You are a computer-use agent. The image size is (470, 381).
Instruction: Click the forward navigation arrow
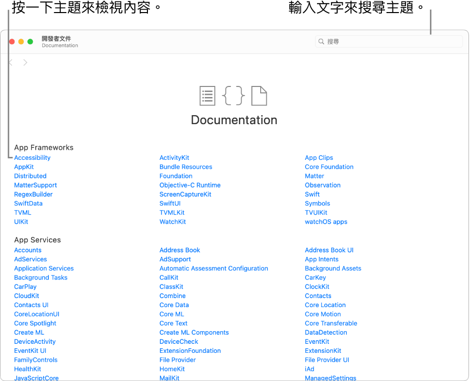coord(25,62)
